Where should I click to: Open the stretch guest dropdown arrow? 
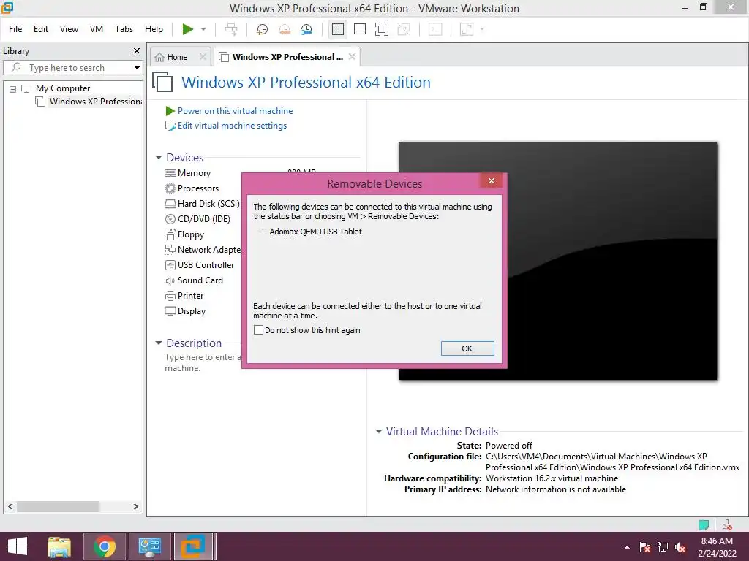tap(481, 29)
